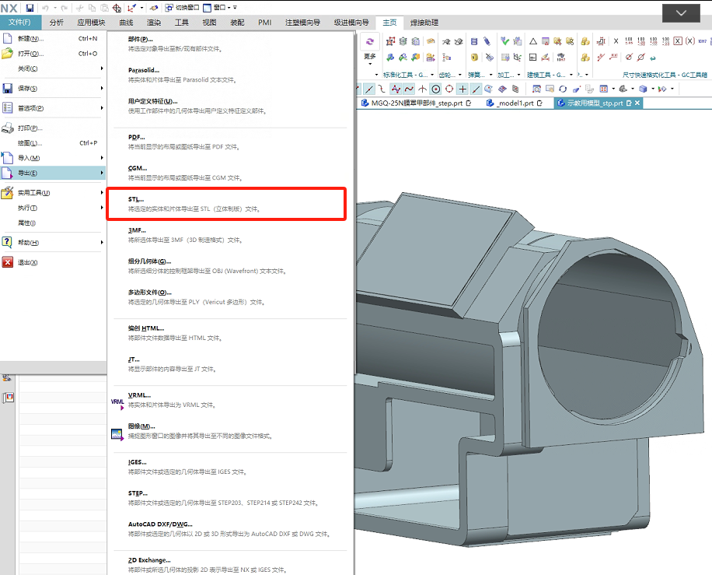Switch to the 焊接助理 ribbon tab

424,23
